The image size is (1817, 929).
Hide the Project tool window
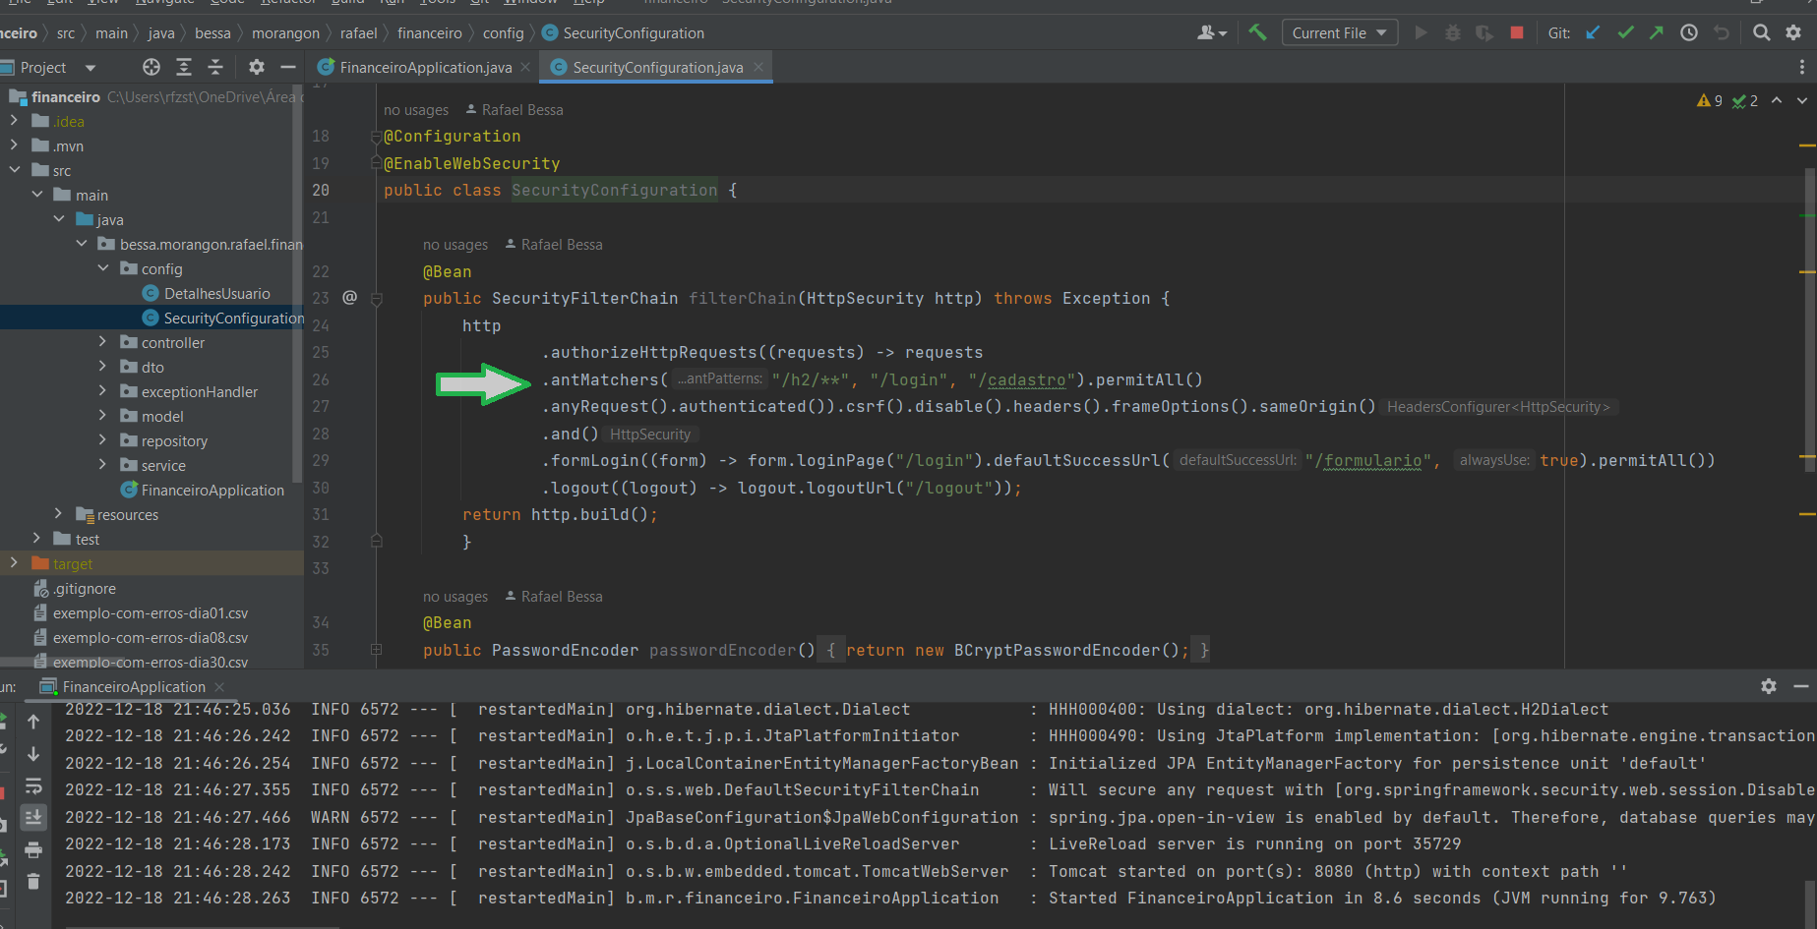[288, 67]
